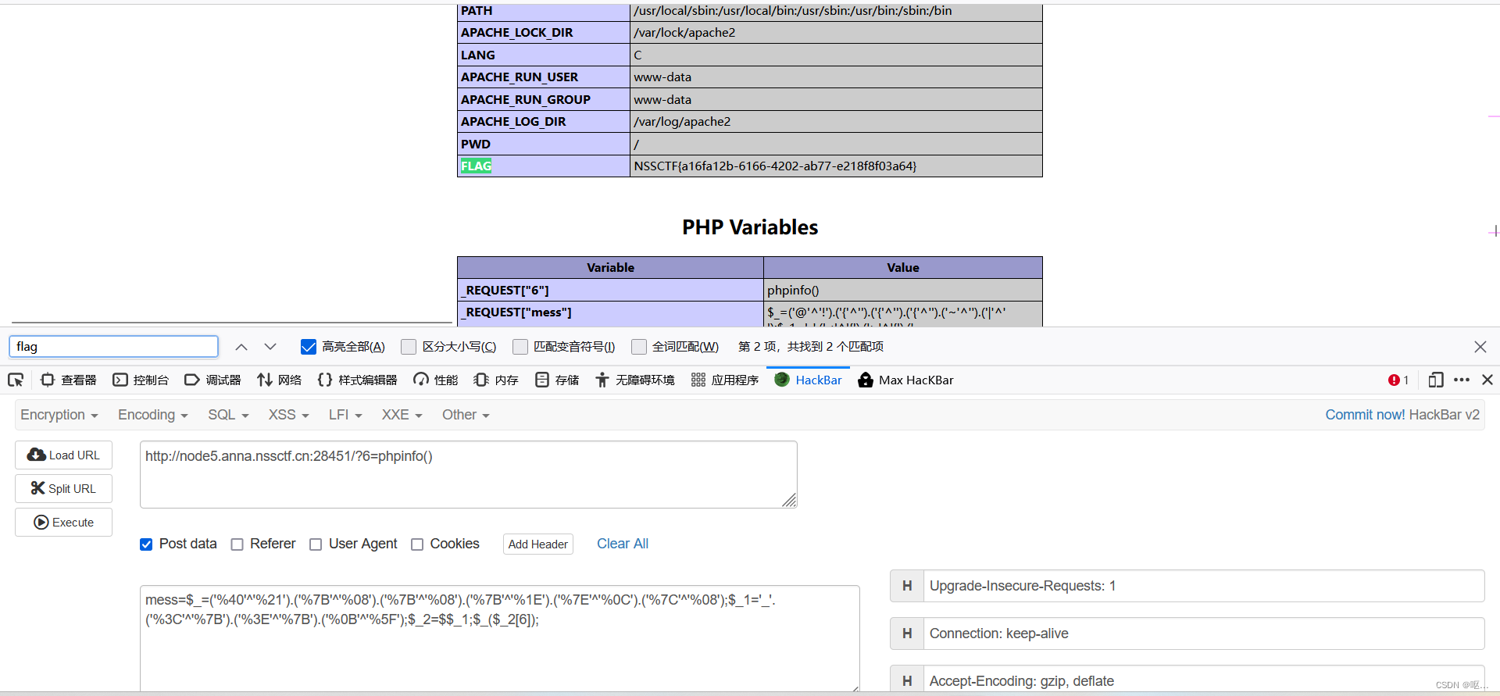Expand the Encoding dropdown

(x=153, y=415)
